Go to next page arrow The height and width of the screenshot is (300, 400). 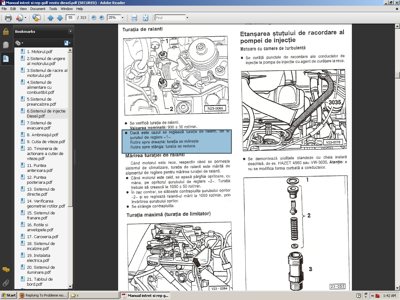tap(60, 18)
